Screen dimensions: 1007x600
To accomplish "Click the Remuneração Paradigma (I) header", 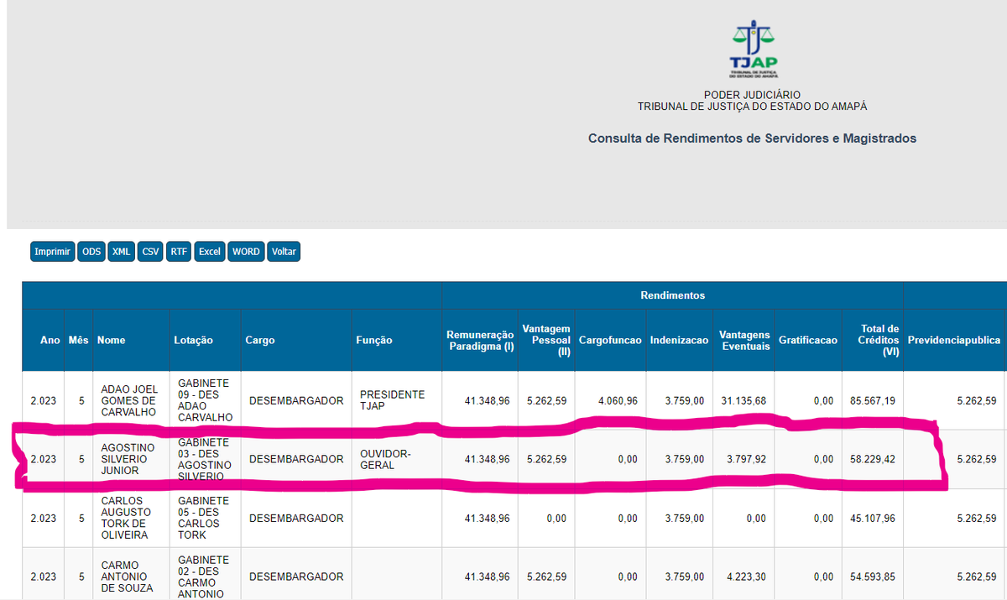I will click(x=480, y=341).
